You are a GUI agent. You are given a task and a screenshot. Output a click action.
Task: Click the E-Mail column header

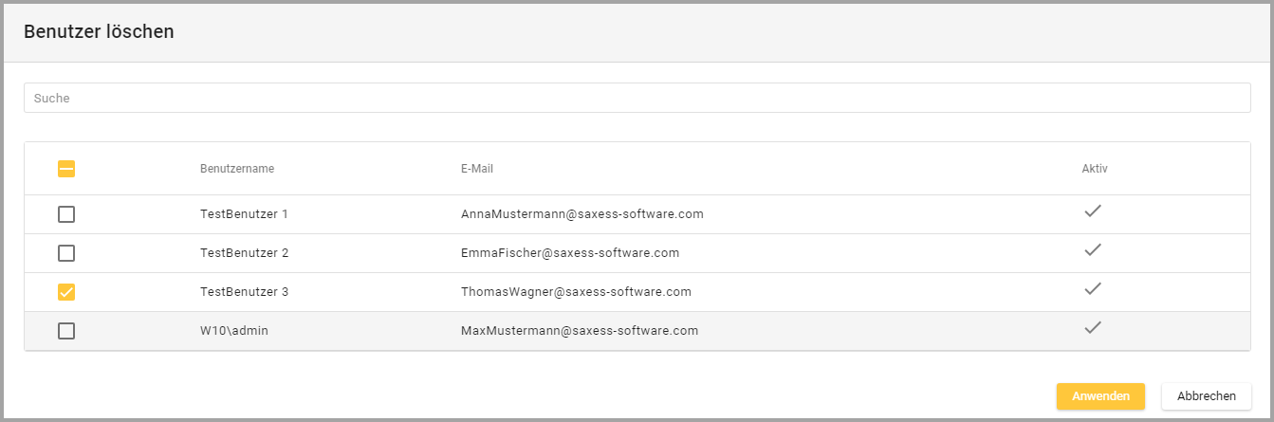[477, 169]
